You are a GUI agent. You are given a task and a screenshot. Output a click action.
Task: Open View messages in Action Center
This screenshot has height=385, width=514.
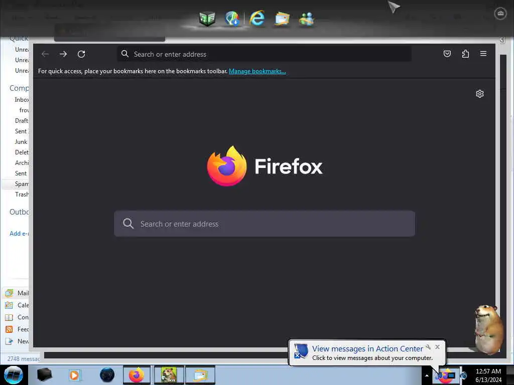pos(367,349)
